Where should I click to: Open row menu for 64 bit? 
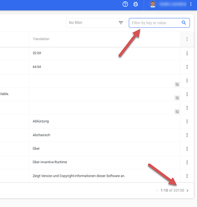point(187,67)
